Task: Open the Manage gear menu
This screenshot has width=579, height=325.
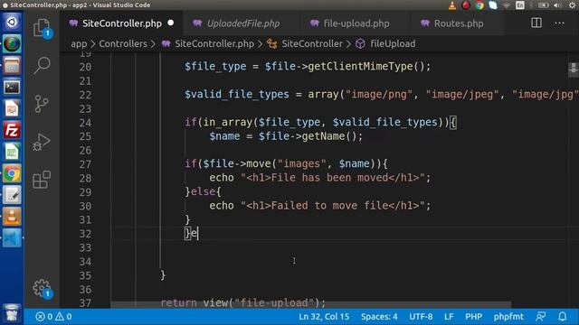Action: pos(42,288)
